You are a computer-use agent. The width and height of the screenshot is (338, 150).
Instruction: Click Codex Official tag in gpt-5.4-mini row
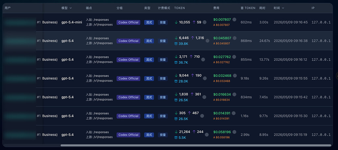click(128, 22)
